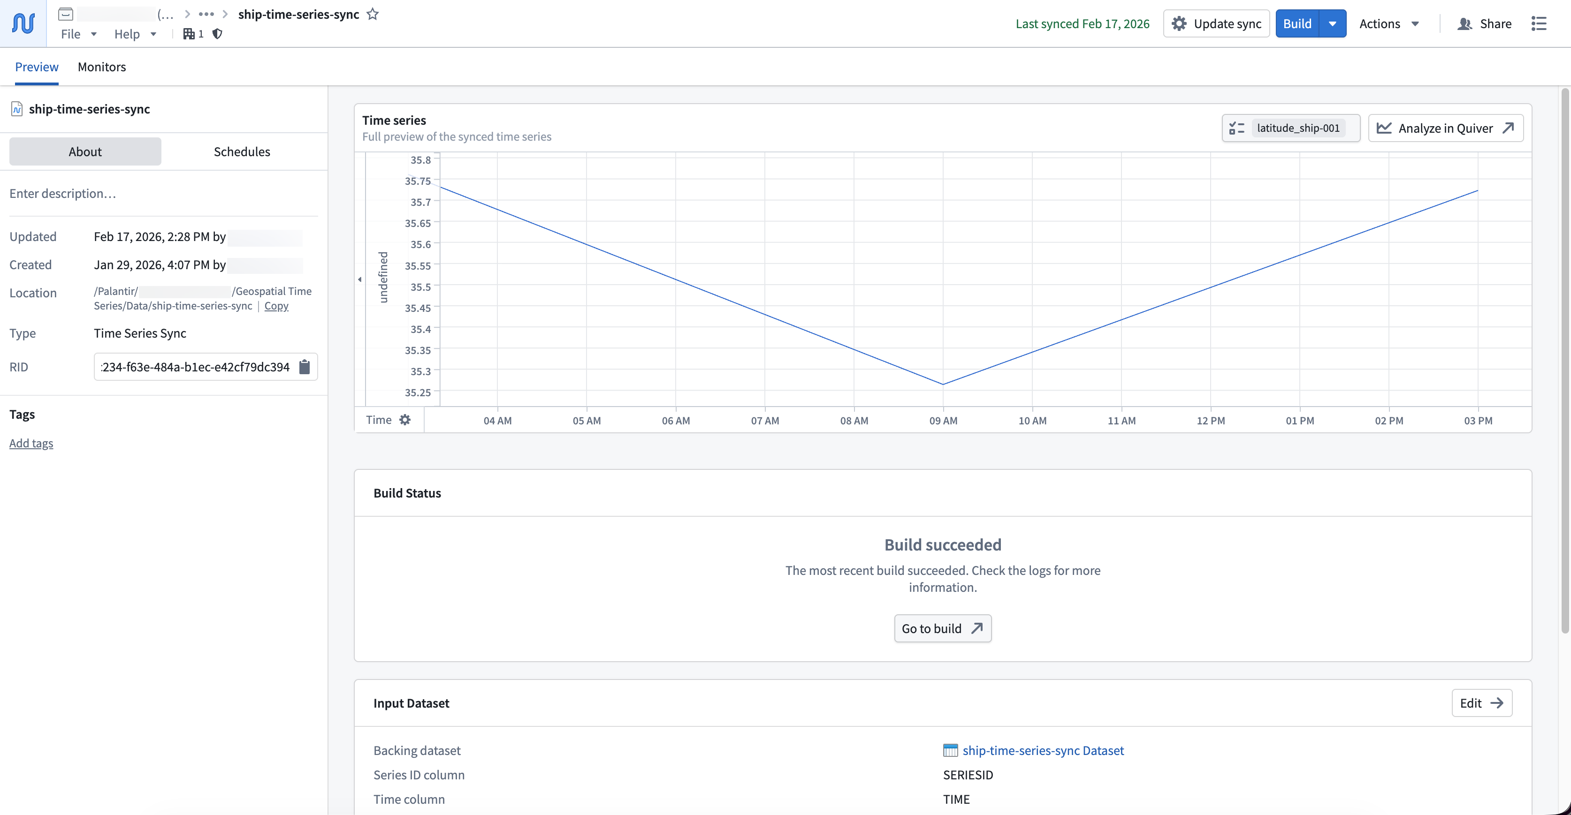Star the ship-time-series-sync resource
1571x815 pixels.
(x=373, y=14)
